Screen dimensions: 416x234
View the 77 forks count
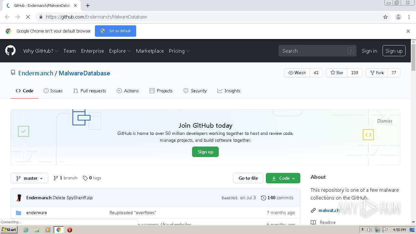[394, 73]
